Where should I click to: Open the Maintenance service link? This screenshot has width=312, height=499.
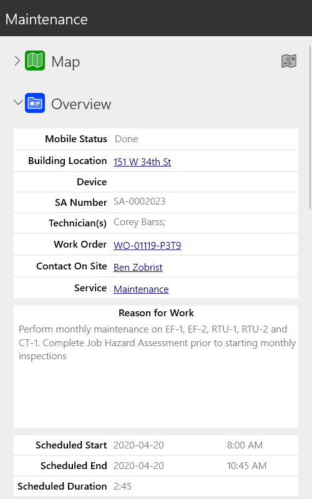point(141,289)
